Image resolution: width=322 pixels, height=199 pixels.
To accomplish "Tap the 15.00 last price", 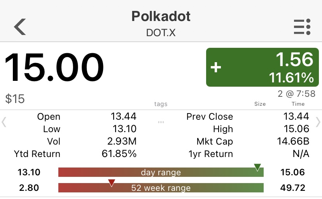I will pyautogui.click(x=54, y=67).
